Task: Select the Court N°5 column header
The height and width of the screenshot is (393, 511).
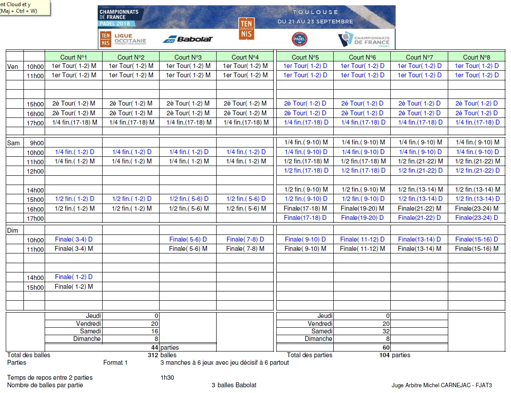Action: click(x=305, y=57)
